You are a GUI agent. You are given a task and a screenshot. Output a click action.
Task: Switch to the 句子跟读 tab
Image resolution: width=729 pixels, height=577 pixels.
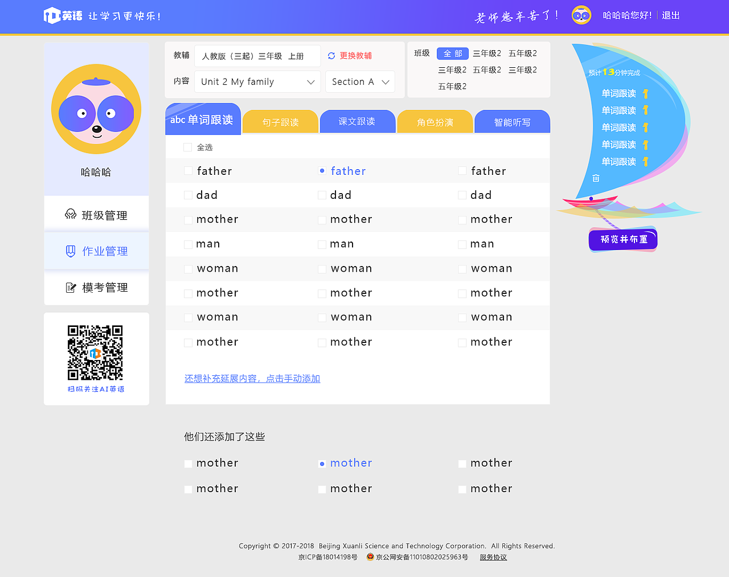pos(280,121)
